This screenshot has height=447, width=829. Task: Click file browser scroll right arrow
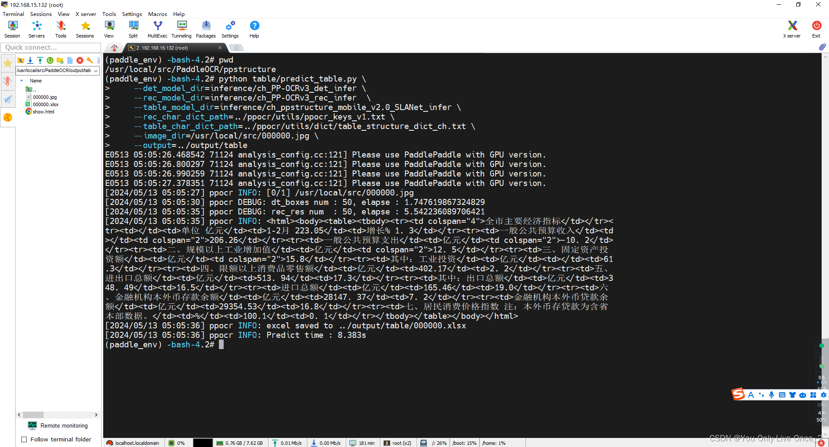(x=96, y=415)
